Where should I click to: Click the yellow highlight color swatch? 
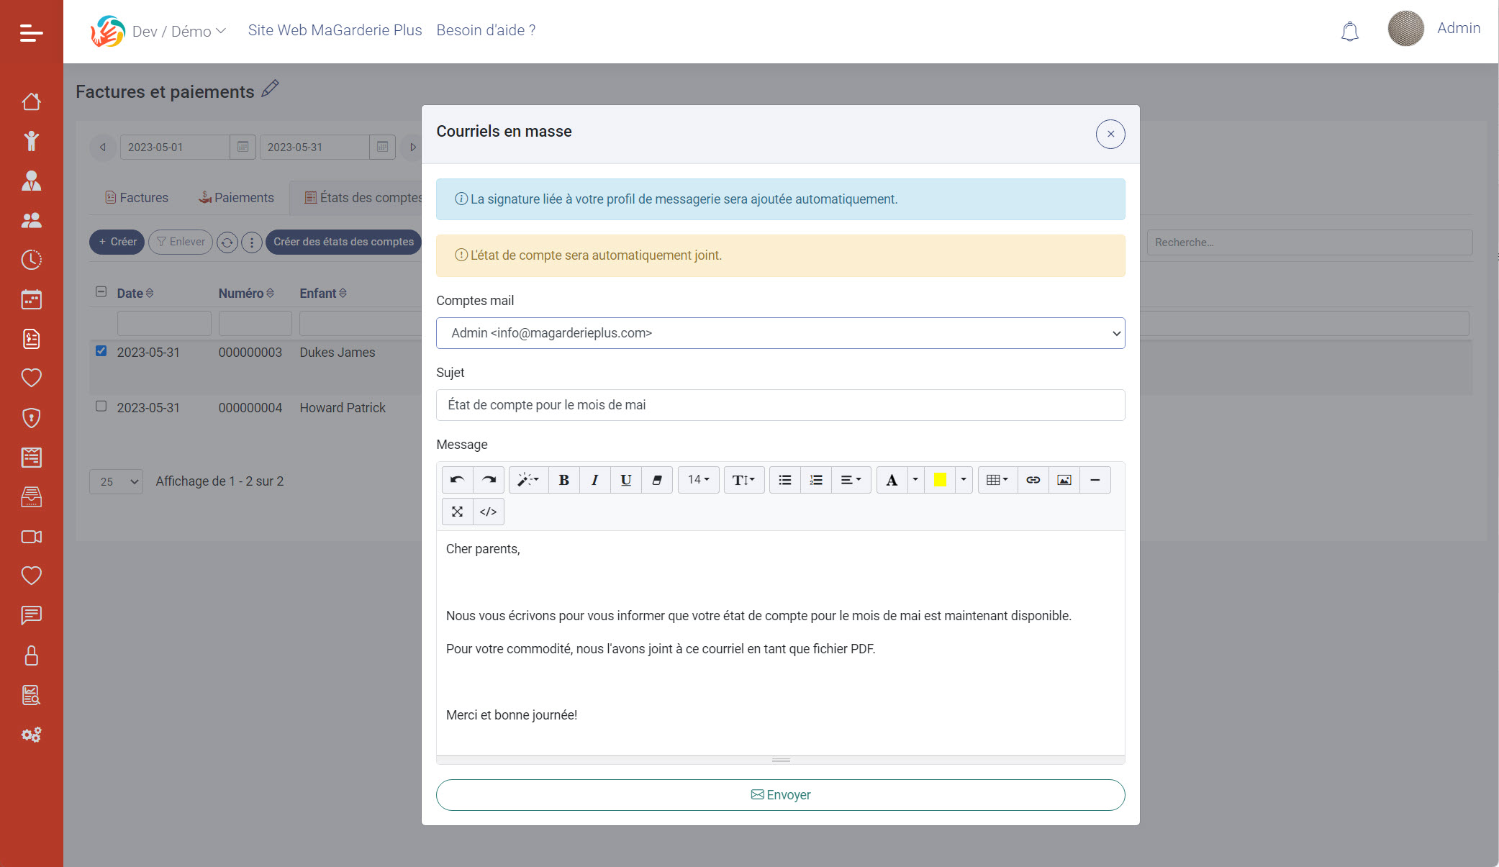click(x=940, y=480)
